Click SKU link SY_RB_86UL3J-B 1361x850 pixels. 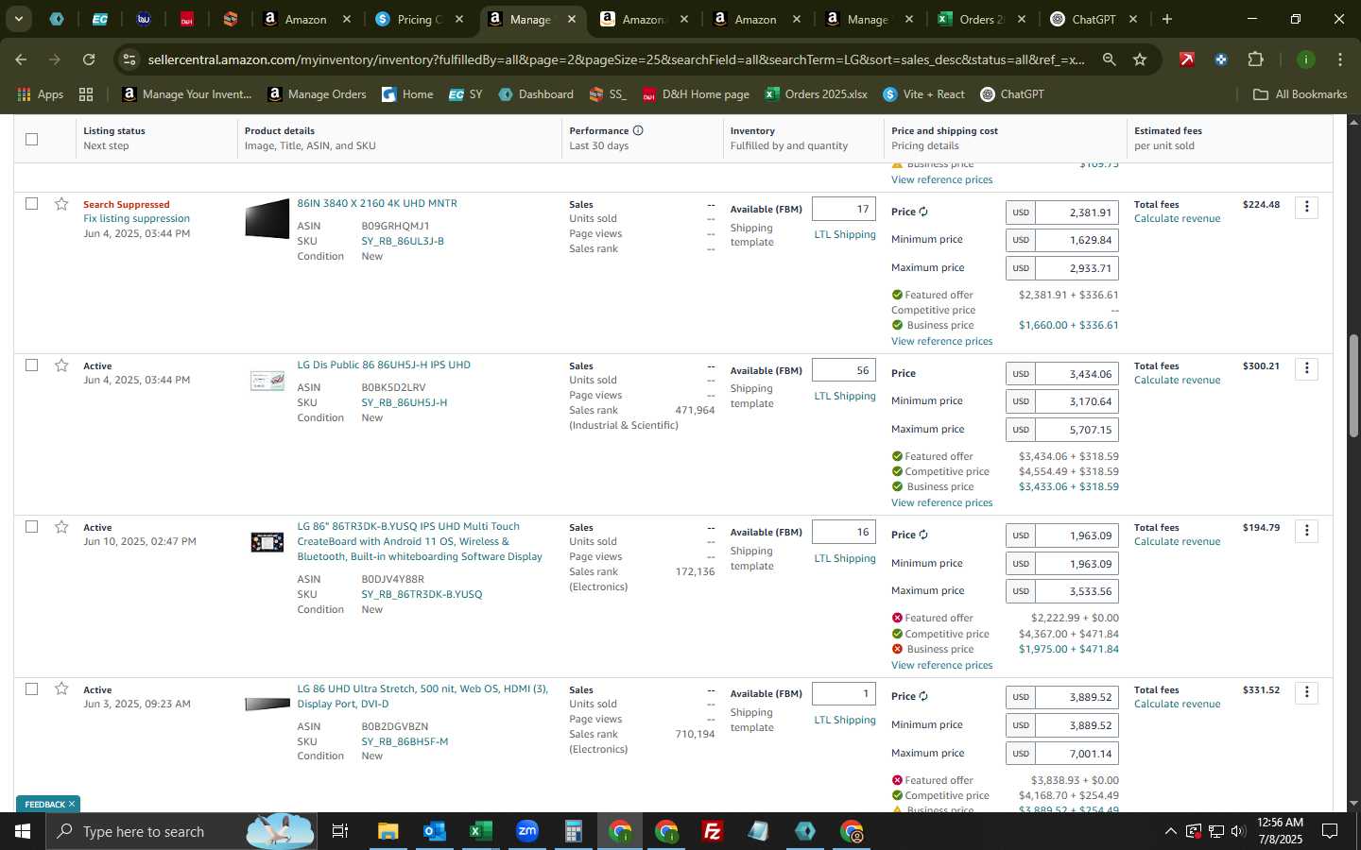click(x=403, y=241)
